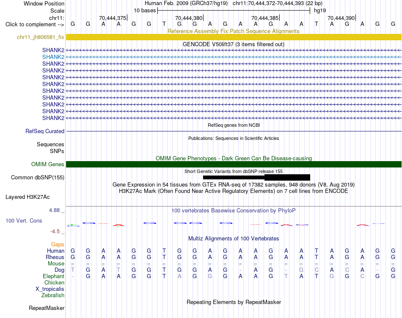The width and height of the screenshot is (402, 318).
Task: Click the 10 bases scale bar label
Action: [145, 11]
